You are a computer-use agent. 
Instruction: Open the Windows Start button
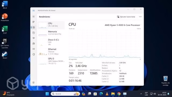(x=47, y=94)
